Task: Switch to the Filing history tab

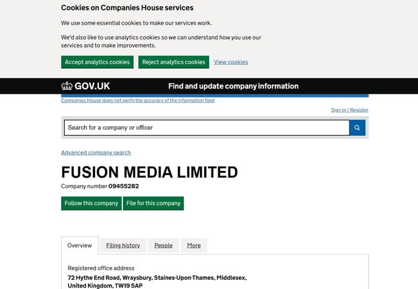Action: point(123,246)
